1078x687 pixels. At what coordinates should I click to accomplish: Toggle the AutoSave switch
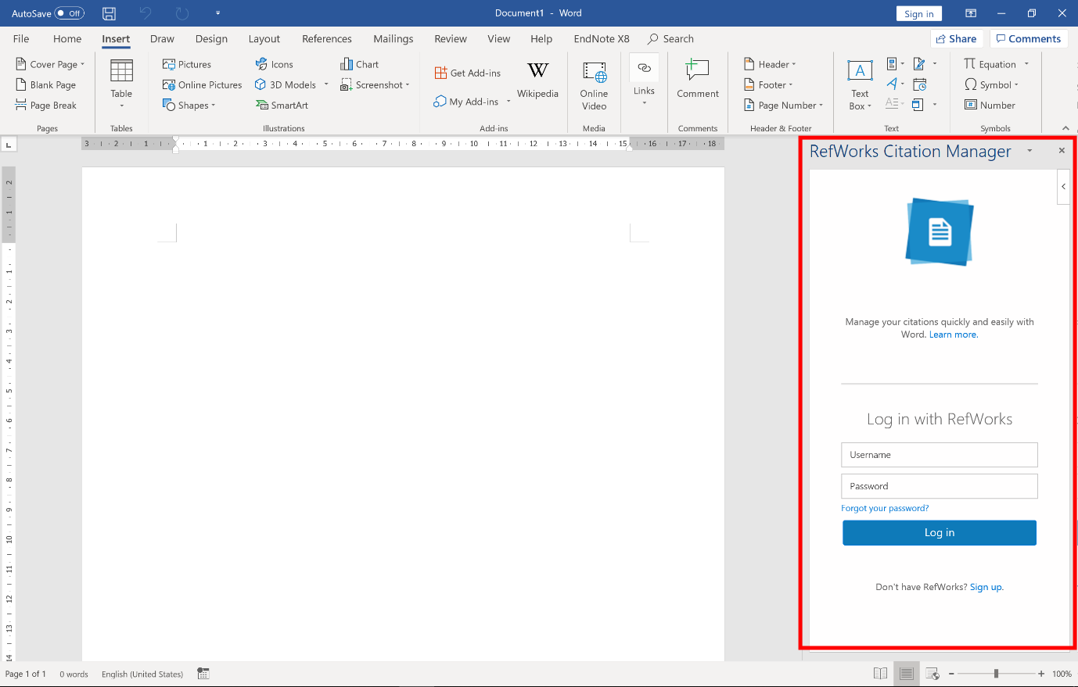pyautogui.click(x=69, y=13)
